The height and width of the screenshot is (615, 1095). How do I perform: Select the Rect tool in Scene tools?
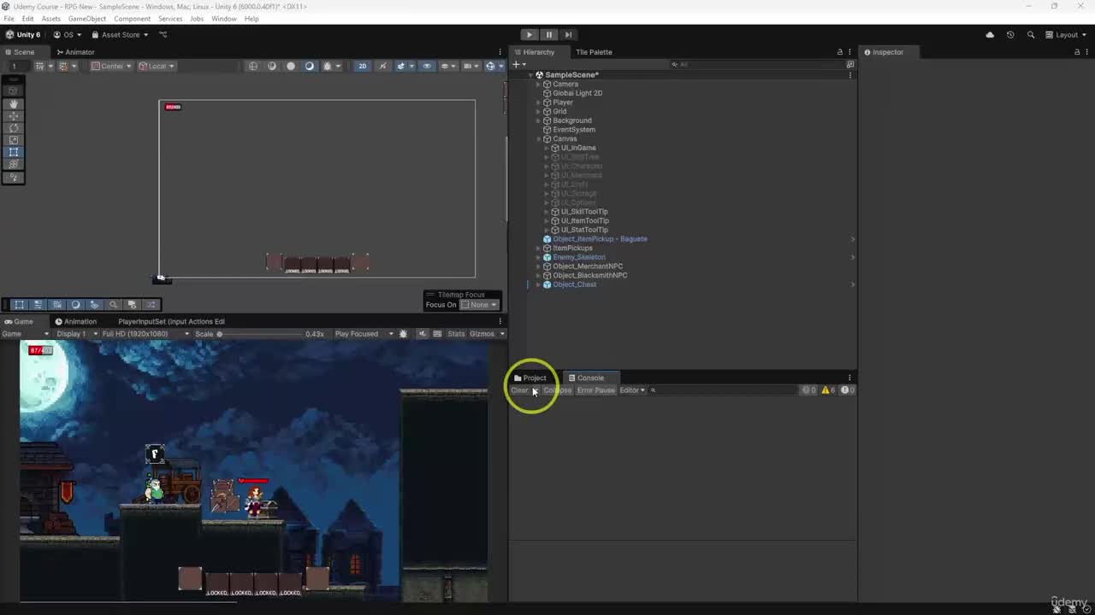point(14,152)
